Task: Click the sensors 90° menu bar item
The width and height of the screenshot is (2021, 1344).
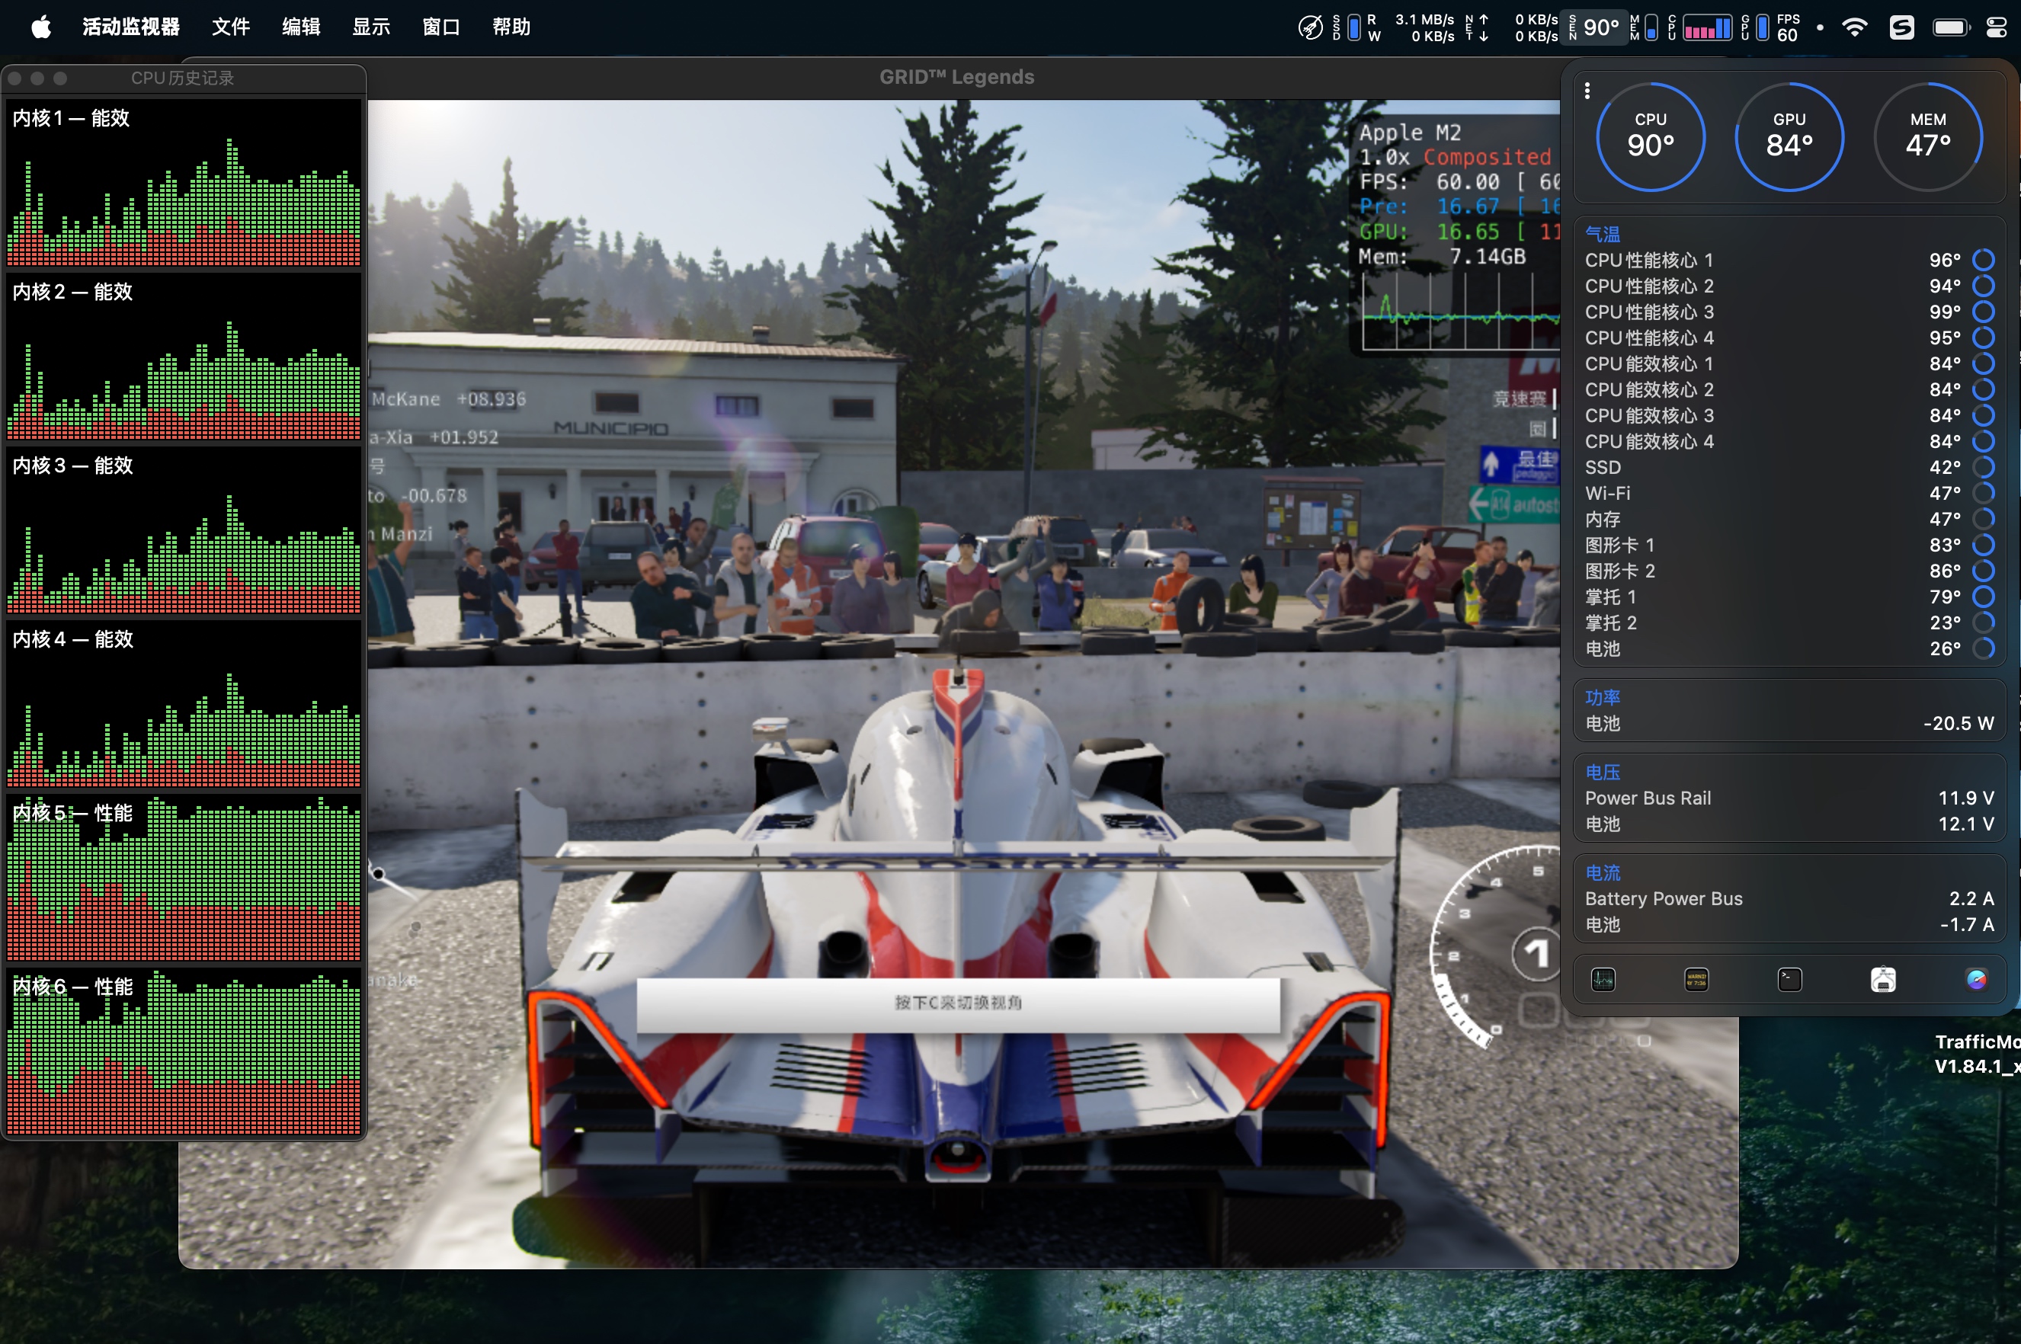Action: (x=1594, y=27)
